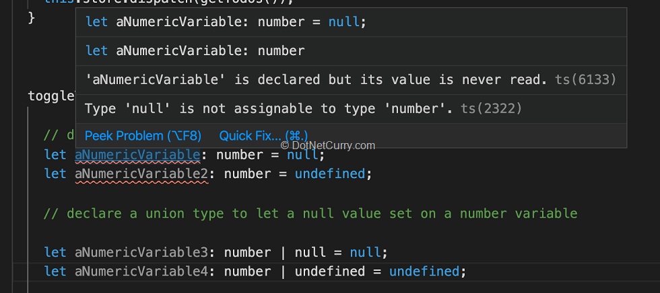Click the tooltip signature 'let aNumericVariable: number'
This screenshot has width=660, height=293.
[x=195, y=51]
